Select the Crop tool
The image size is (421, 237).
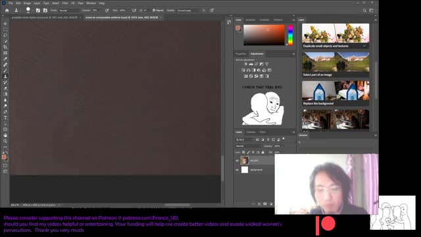pyautogui.click(x=5, y=47)
